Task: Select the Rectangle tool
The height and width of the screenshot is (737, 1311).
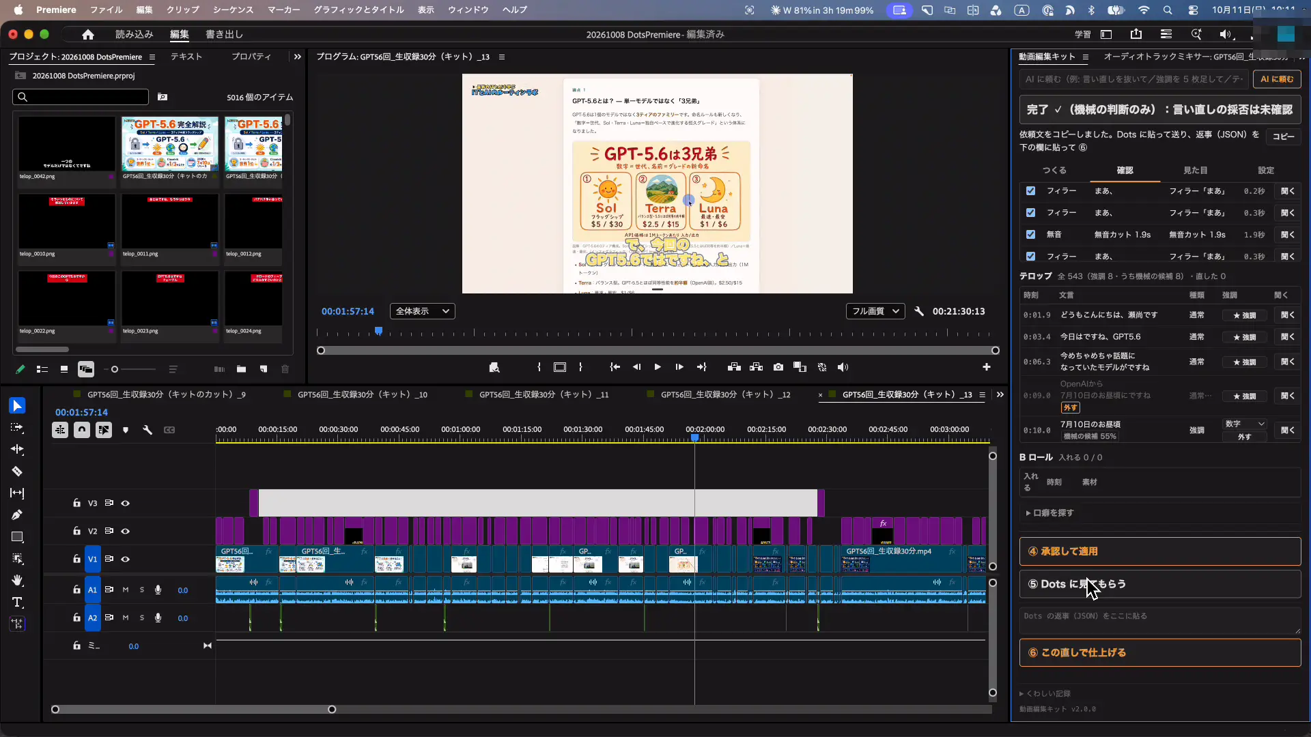Action: click(17, 537)
